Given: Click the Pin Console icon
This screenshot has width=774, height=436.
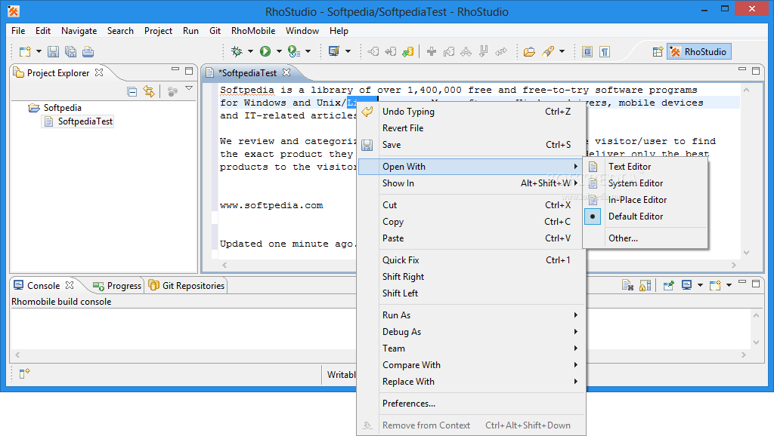Looking at the screenshot, I should pyautogui.click(x=668, y=285).
